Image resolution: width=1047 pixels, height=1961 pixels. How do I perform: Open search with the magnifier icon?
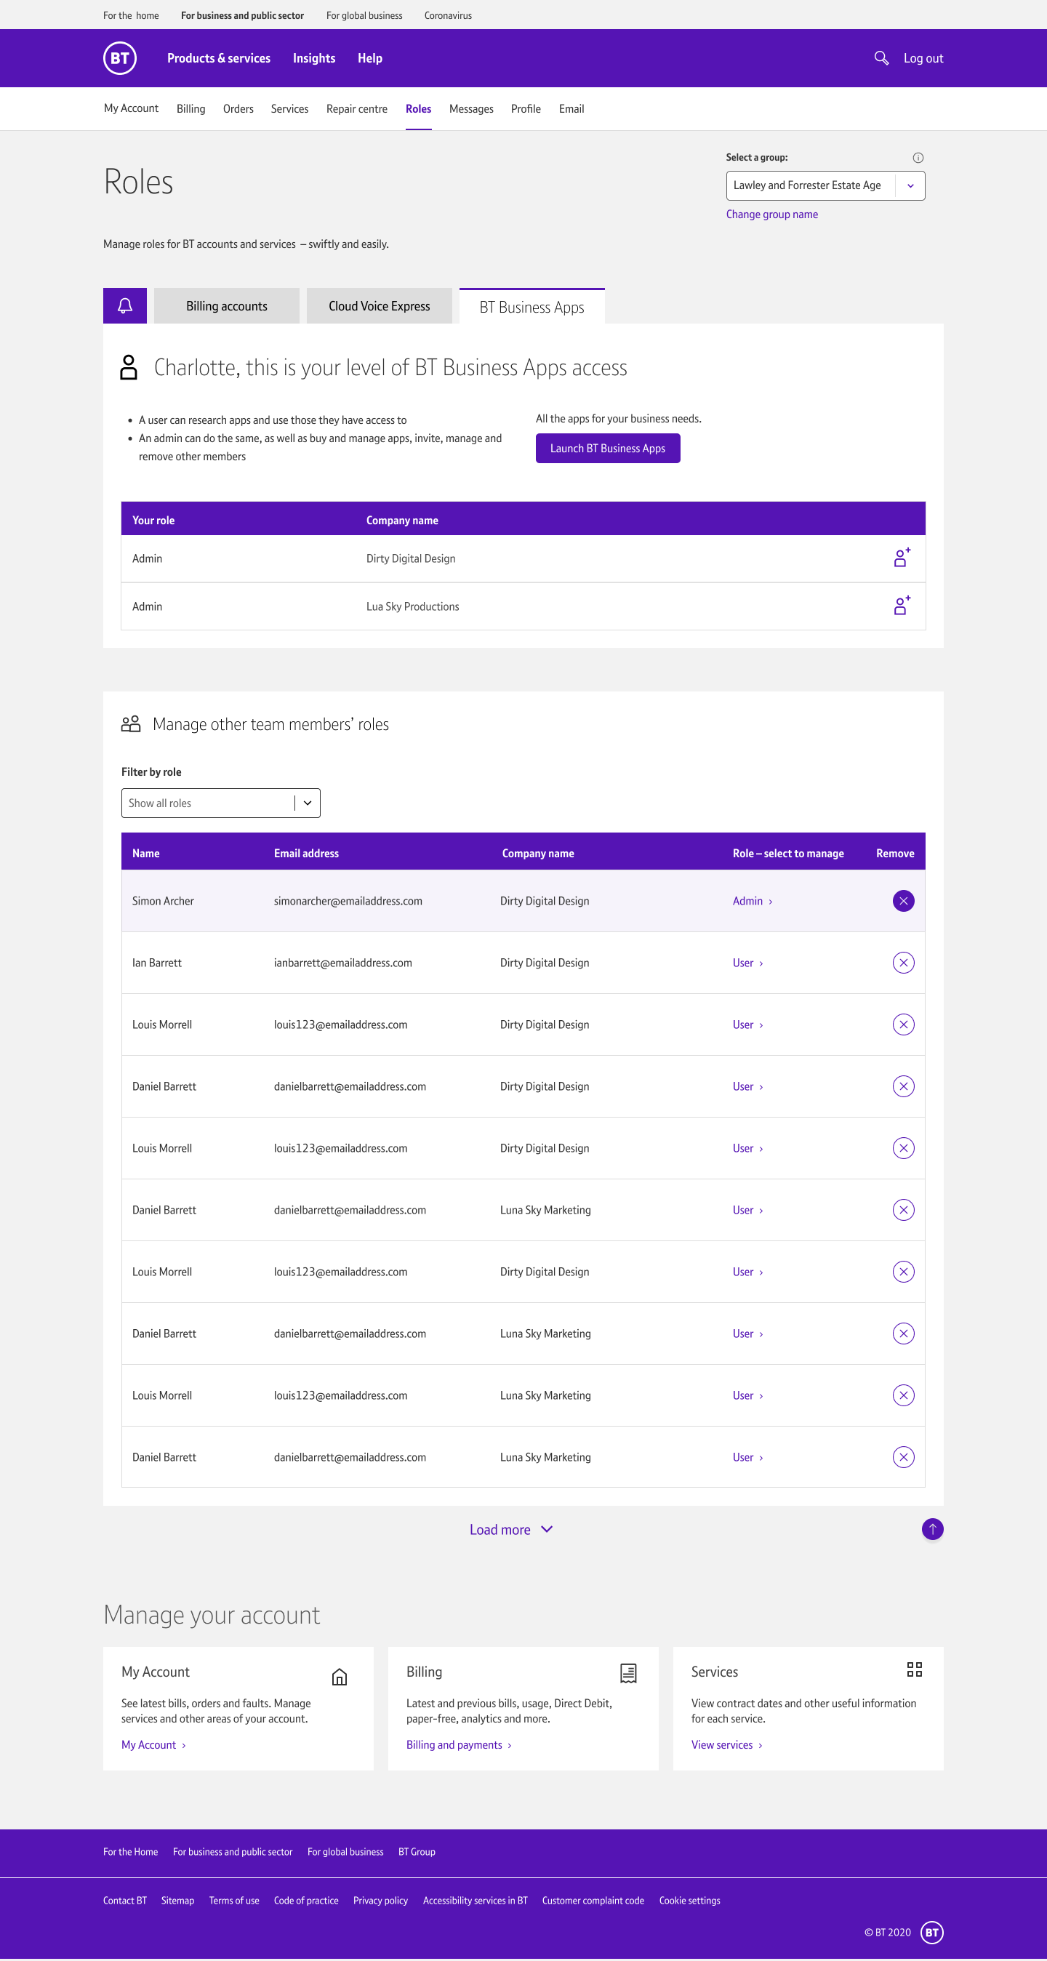point(881,58)
